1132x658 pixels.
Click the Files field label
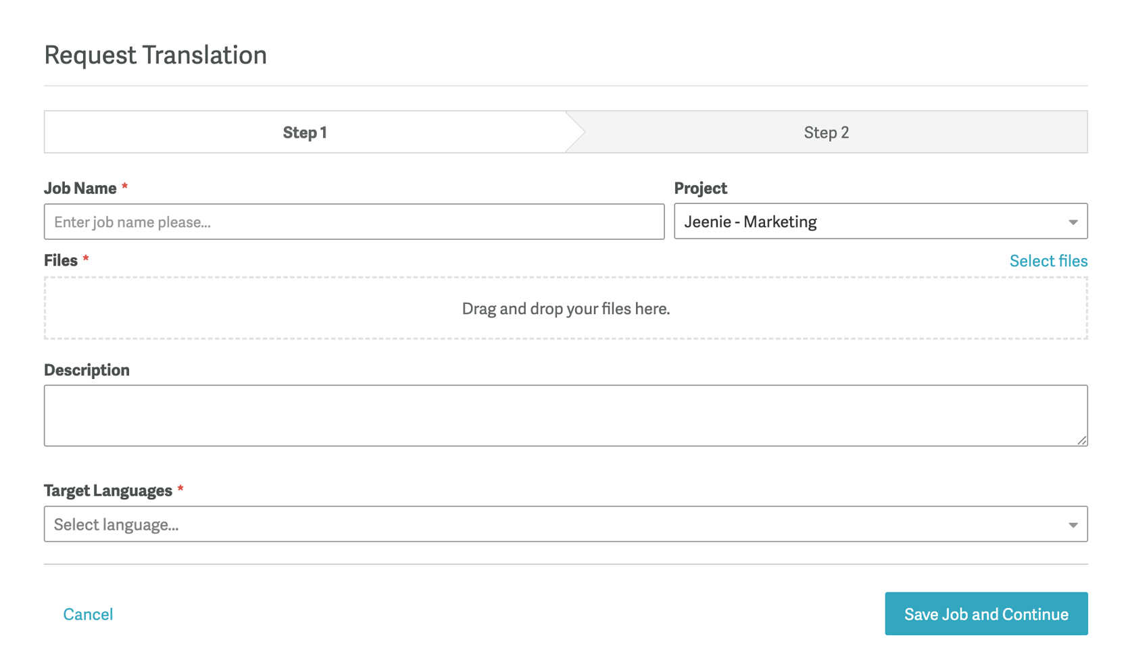[61, 261]
